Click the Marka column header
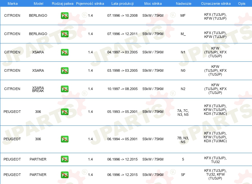Viewport: 252px width, 184px height. (x=13, y=4)
